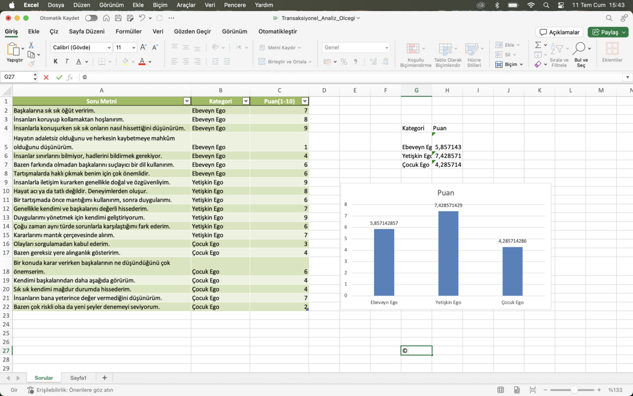Click the Save floppy disk icon

pyautogui.click(x=118, y=18)
